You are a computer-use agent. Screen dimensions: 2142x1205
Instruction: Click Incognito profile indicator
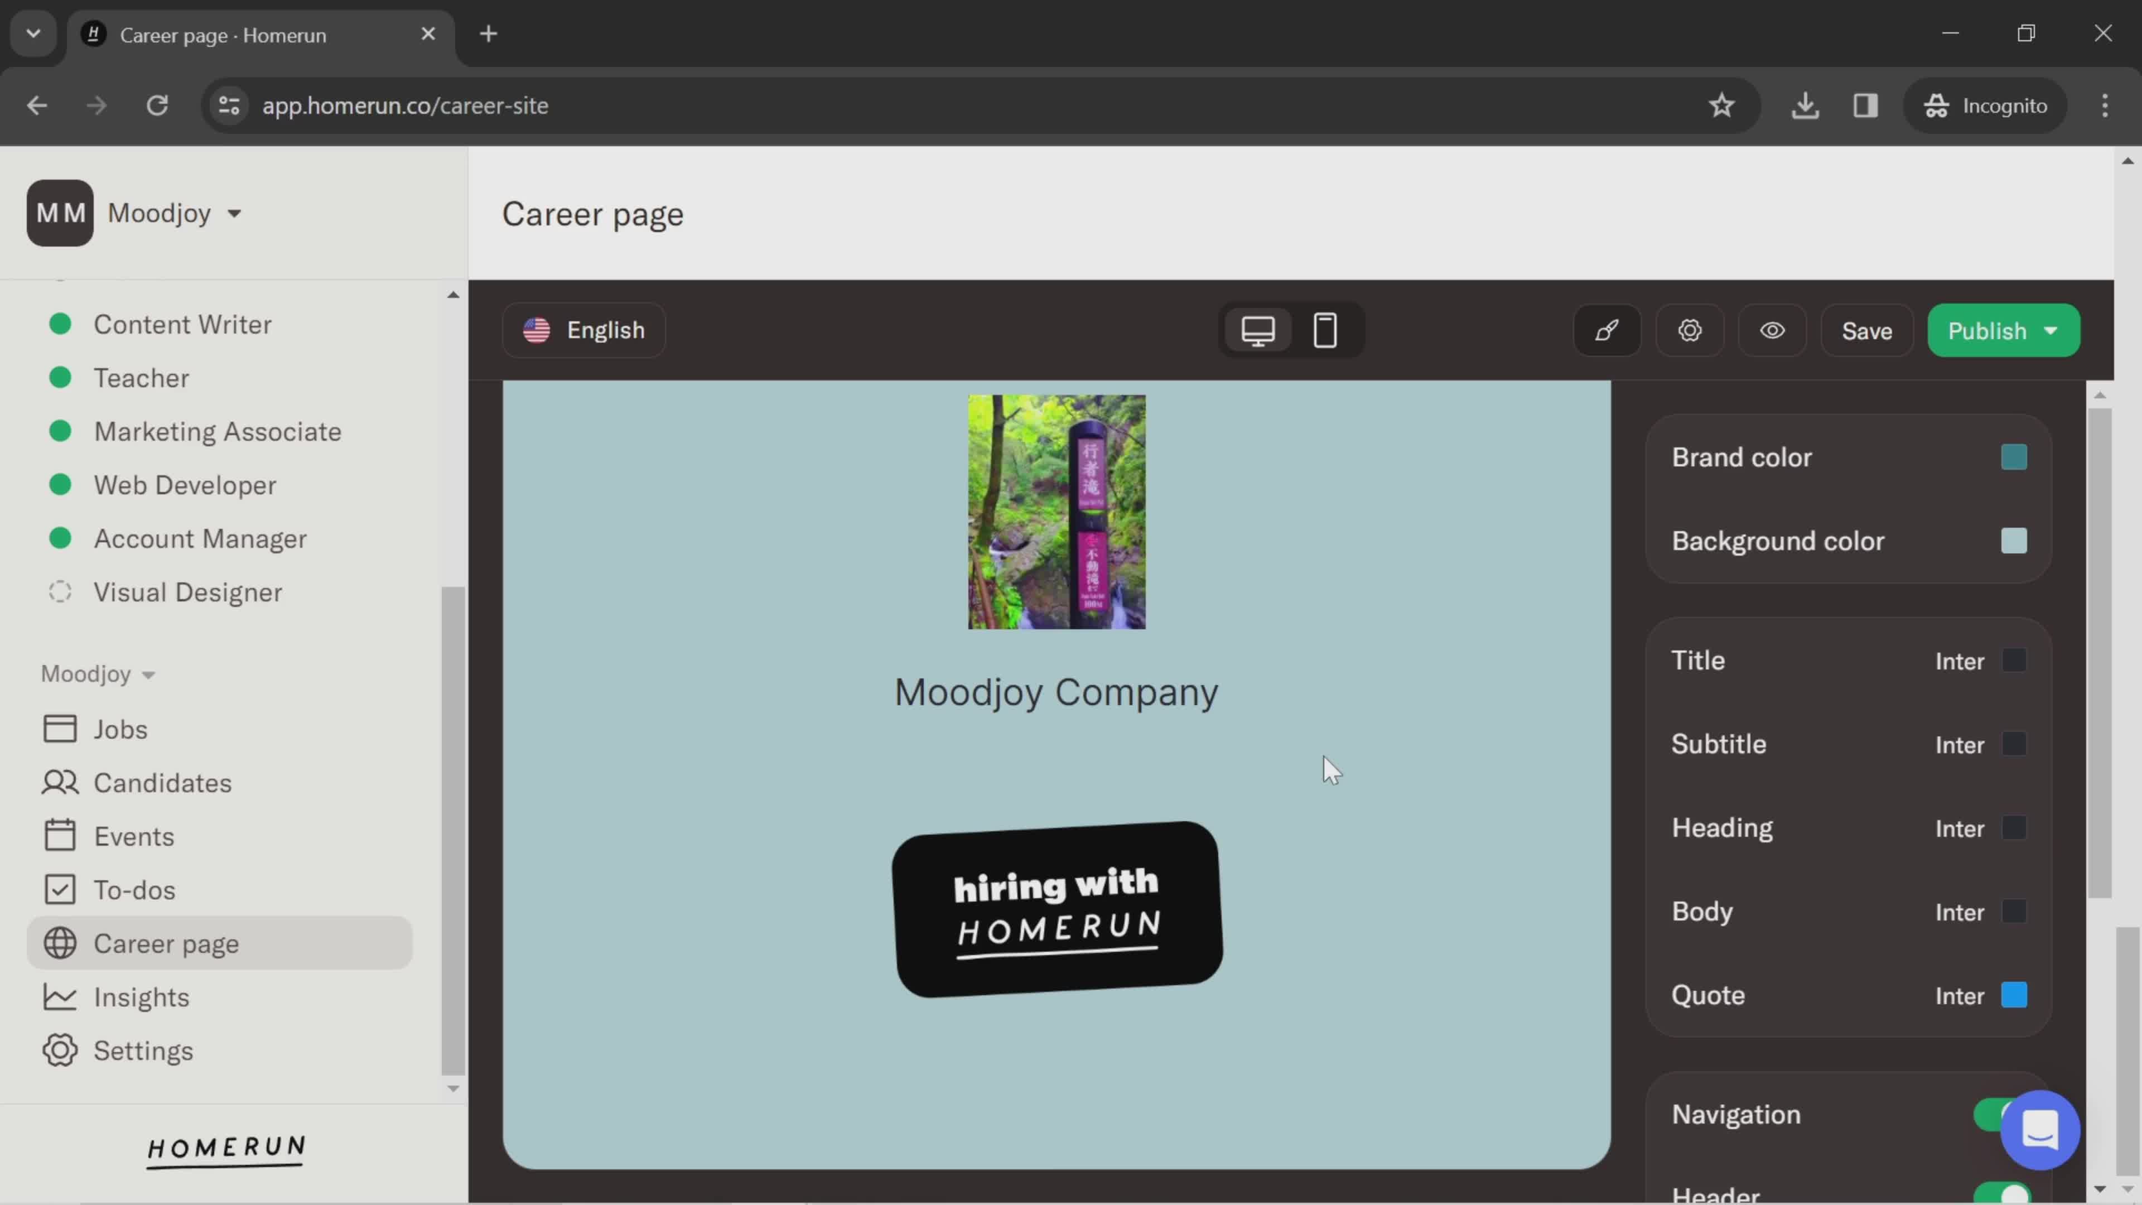tap(1986, 105)
